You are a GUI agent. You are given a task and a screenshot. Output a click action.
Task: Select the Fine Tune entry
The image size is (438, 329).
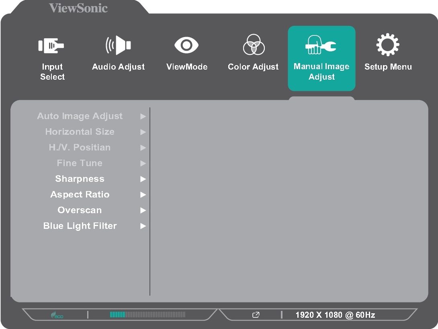tap(80, 163)
